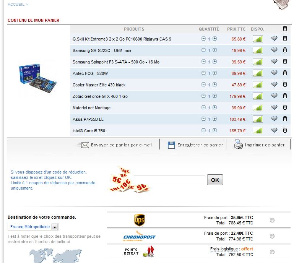Image resolution: width=294 pixels, height=263 pixels.
Task: Click availability bars for Cooler Master Elite
Action: 258,84
